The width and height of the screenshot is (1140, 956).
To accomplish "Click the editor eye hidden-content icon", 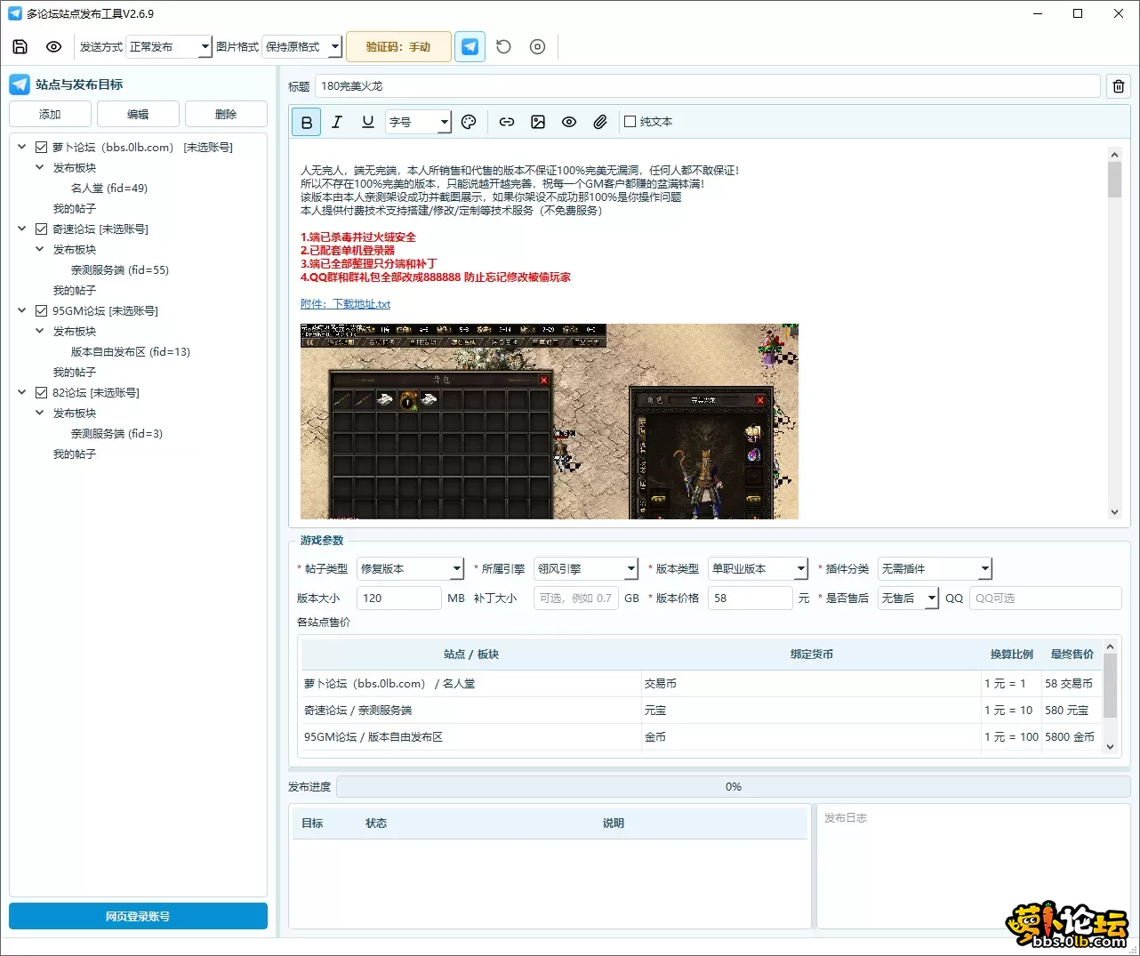I will coord(569,123).
